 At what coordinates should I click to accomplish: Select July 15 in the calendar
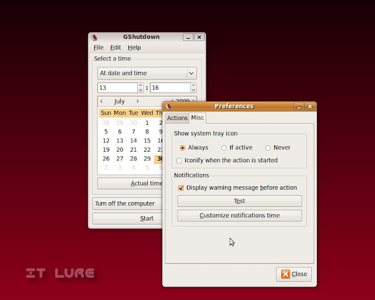point(147,141)
